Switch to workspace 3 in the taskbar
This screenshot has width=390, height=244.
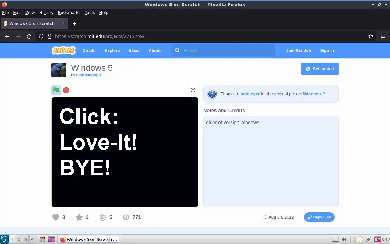tap(26, 239)
